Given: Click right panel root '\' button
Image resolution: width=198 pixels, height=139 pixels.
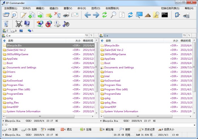Looking at the screenshot, I should click(189, 36).
